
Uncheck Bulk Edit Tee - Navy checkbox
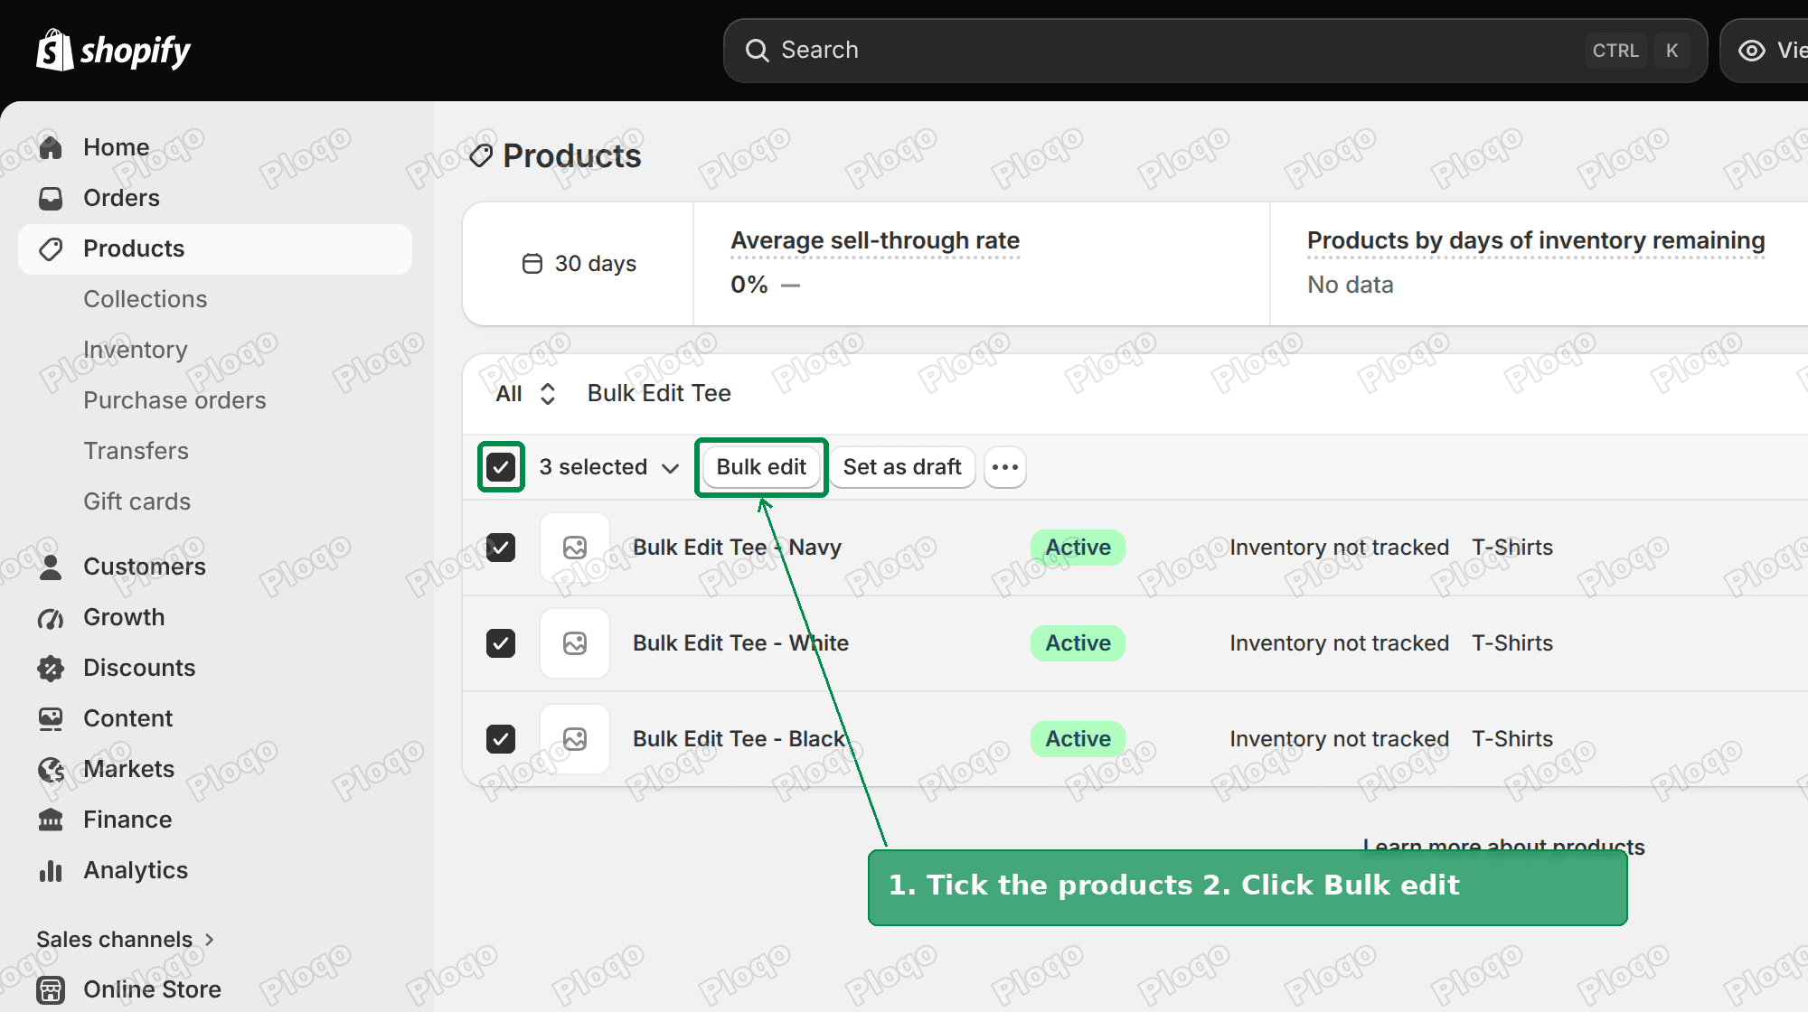click(x=501, y=548)
